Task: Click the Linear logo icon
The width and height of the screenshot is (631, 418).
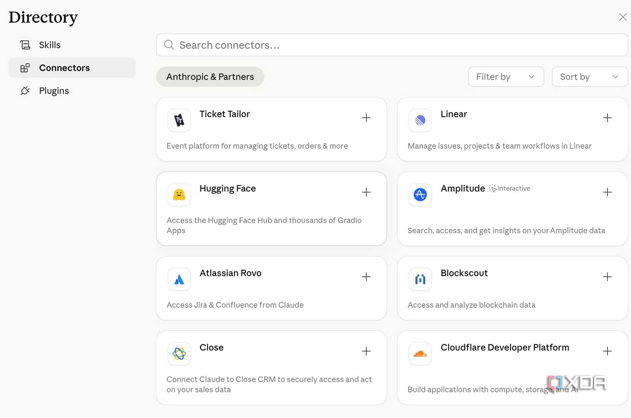Action: [x=420, y=120]
